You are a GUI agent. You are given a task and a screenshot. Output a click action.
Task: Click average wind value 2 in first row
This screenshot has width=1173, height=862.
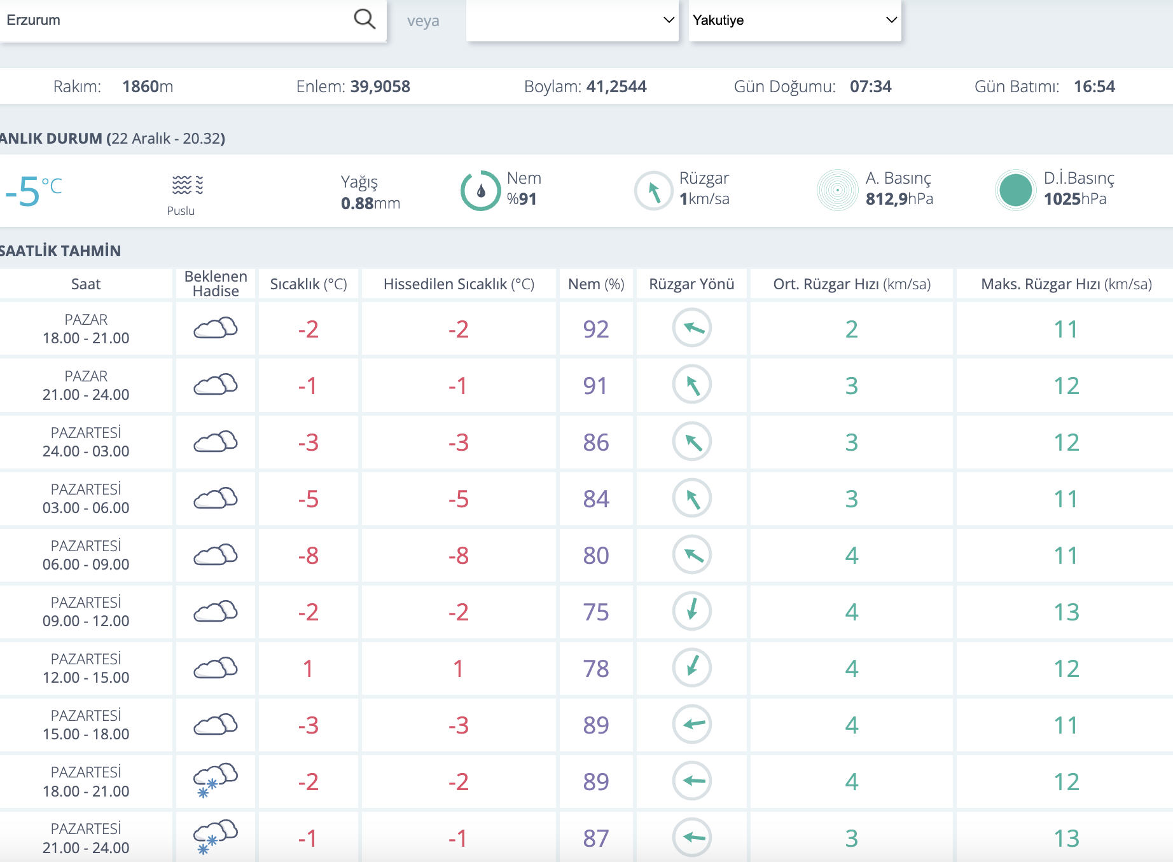[x=852, y=329]
